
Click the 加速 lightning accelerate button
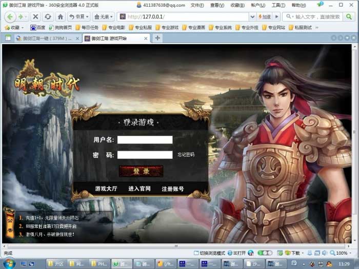(265, 16)
